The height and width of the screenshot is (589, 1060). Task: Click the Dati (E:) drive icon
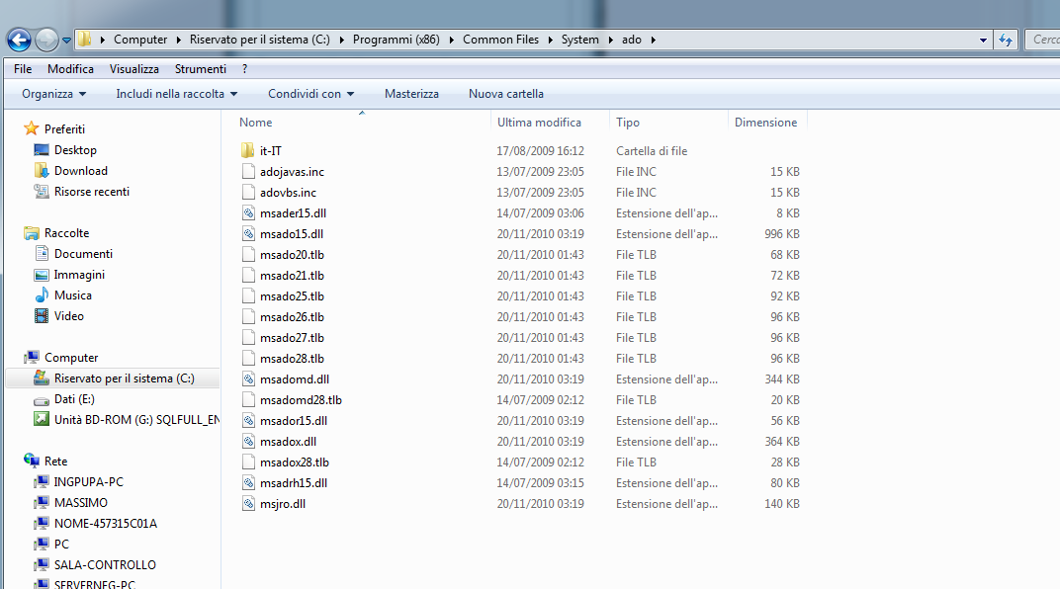tap(42, 399)
